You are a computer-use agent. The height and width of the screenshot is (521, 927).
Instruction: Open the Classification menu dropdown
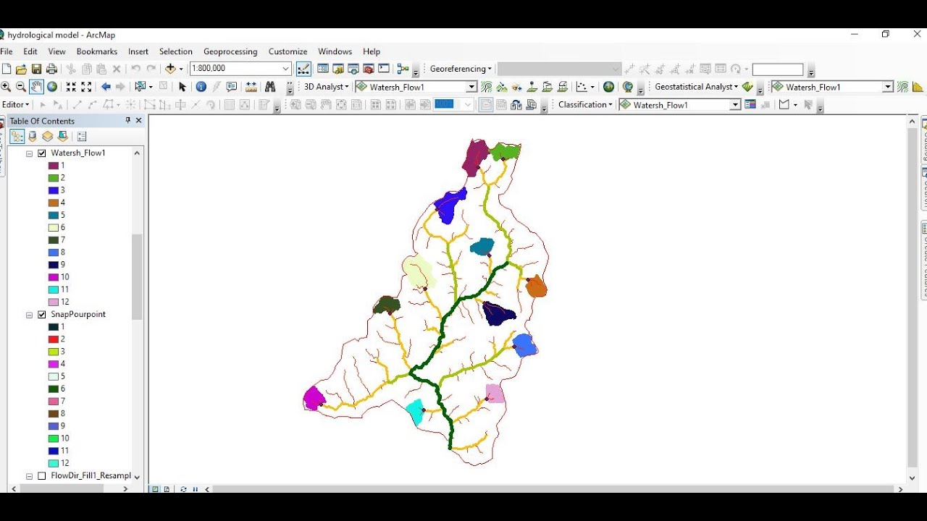click(x=585, y=104)
